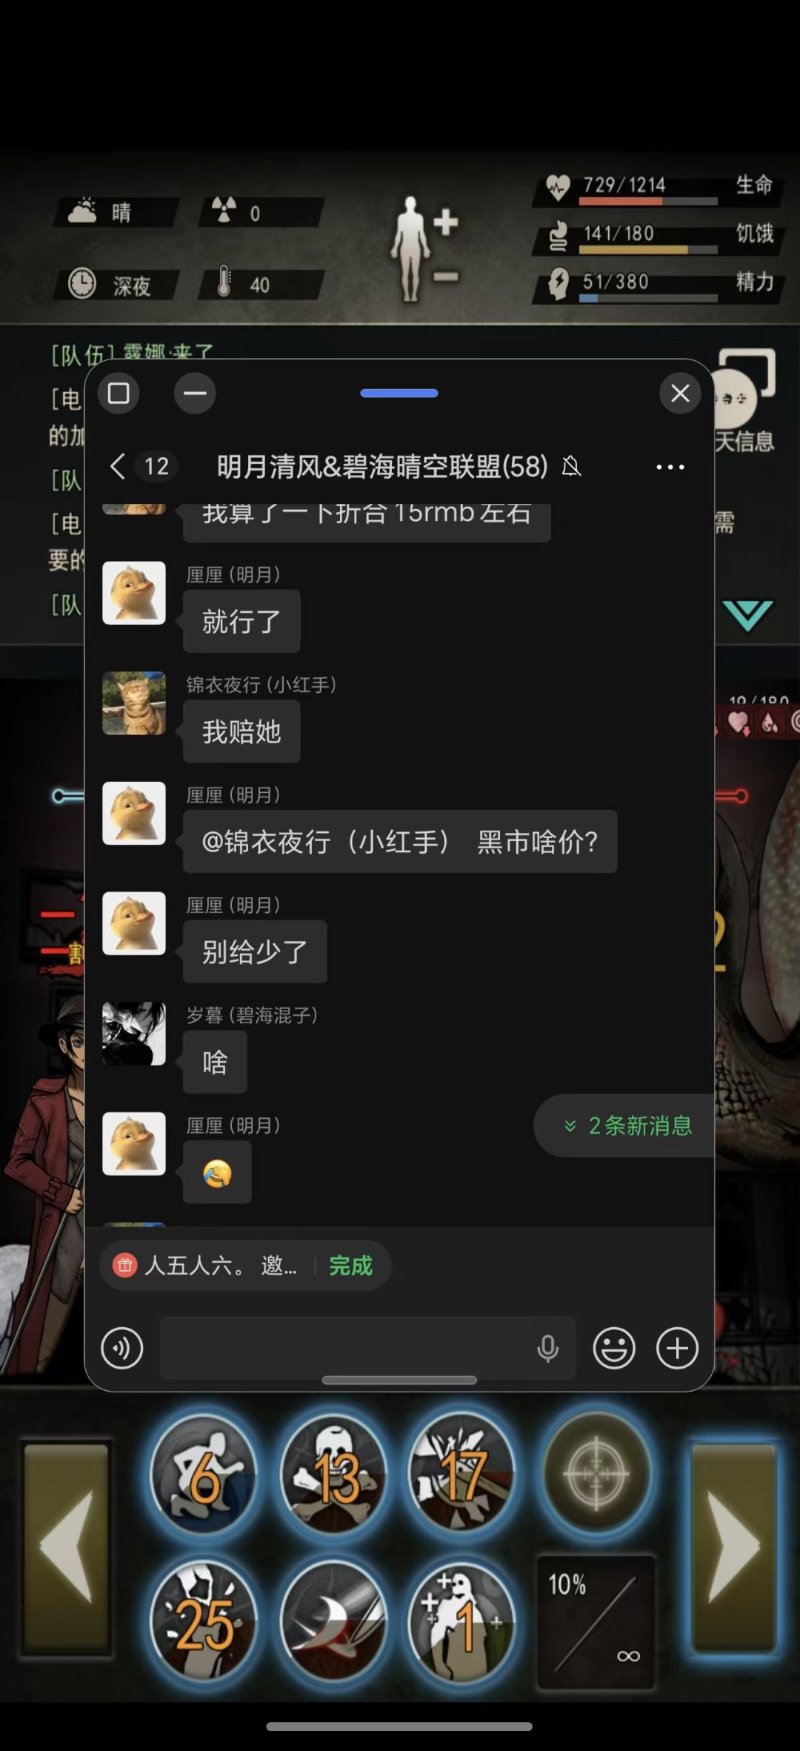Tap 完成 on the invitation banner
The height and width of the screenshot is (1751, 800).
pos(350,1265)
